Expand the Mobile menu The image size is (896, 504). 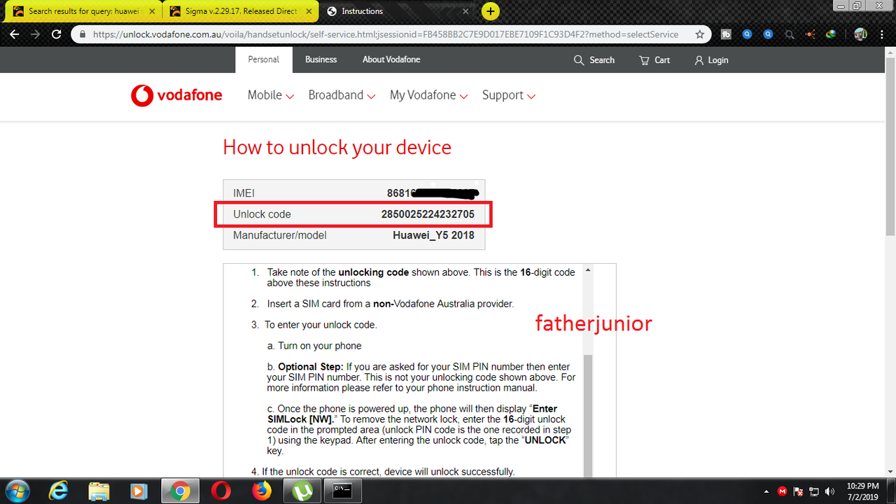271,95
